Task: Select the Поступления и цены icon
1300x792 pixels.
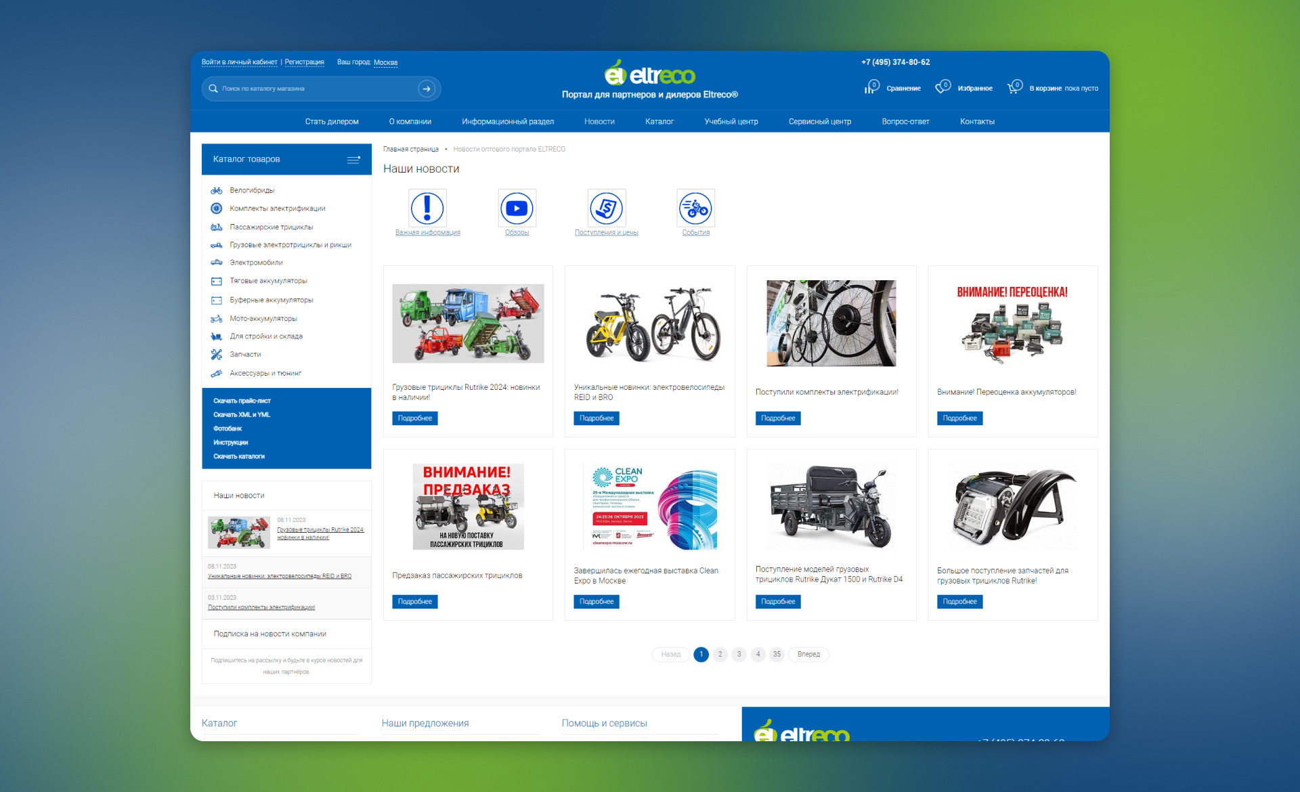Action: (606, 208)
